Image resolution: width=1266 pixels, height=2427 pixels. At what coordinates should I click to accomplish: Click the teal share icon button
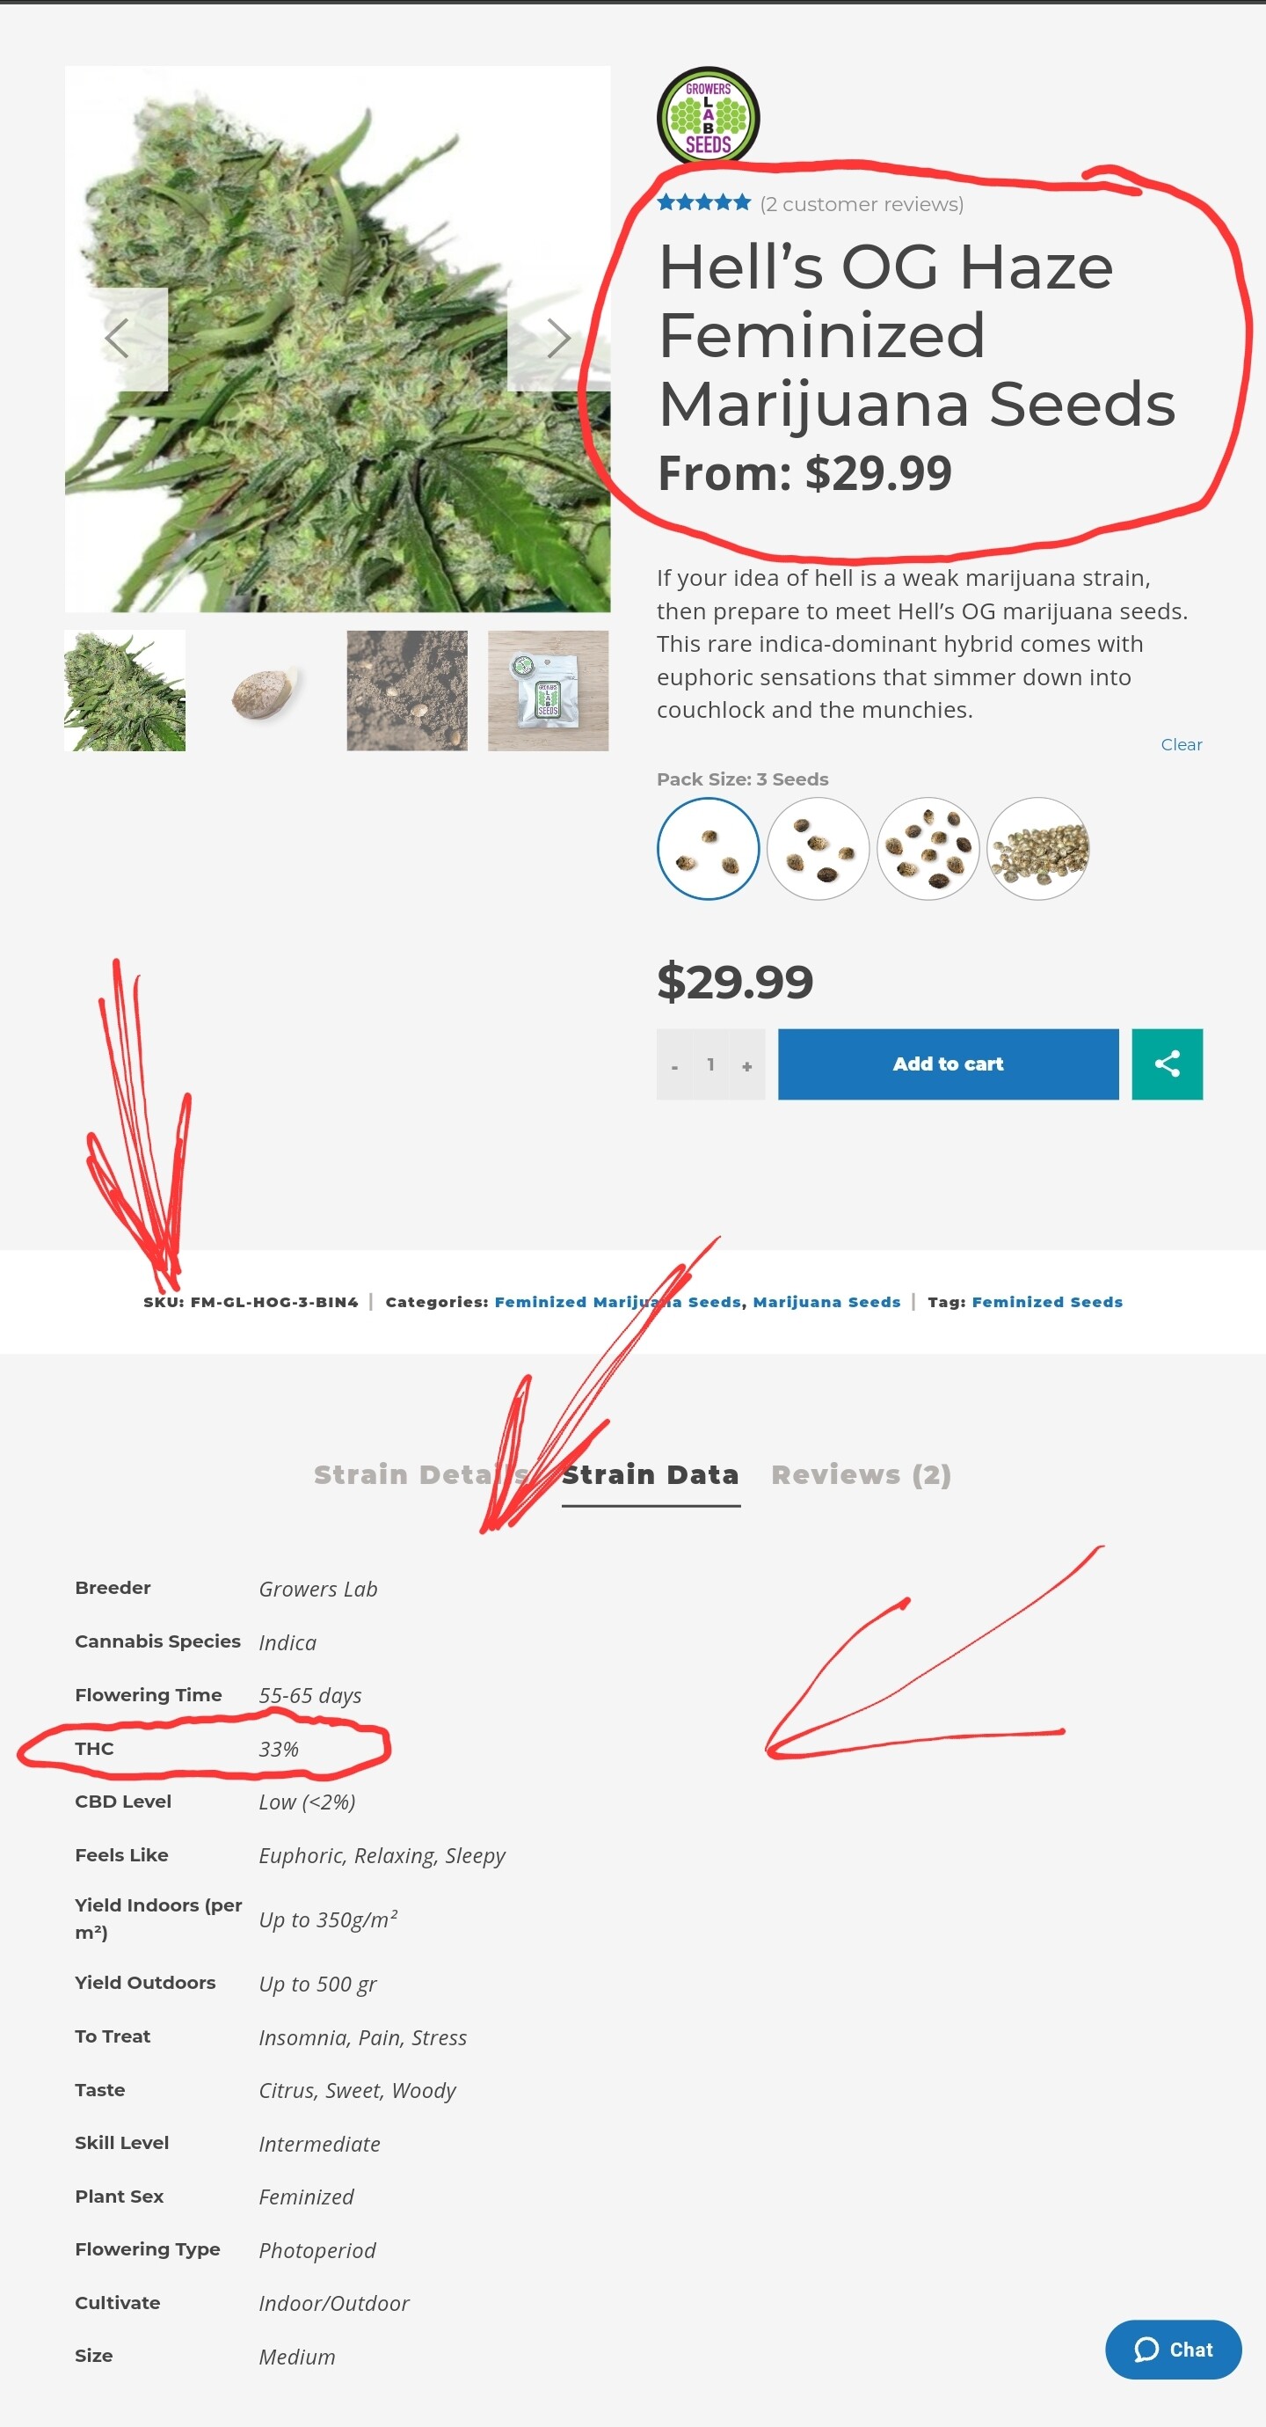[1166, 1064]
